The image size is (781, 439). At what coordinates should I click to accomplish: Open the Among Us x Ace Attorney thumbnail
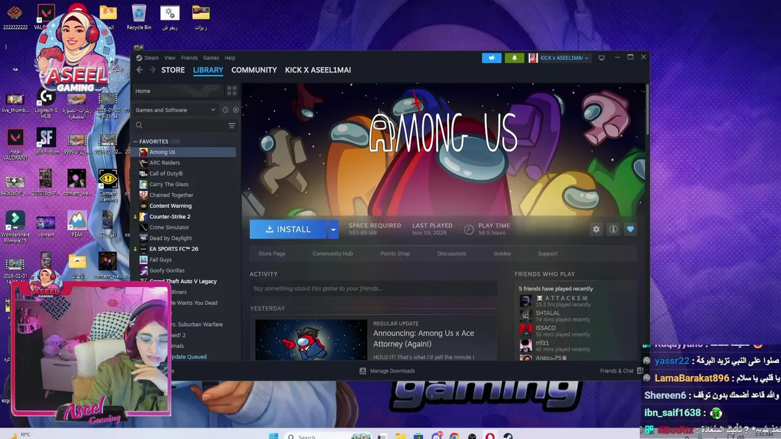tap(311, 340)
